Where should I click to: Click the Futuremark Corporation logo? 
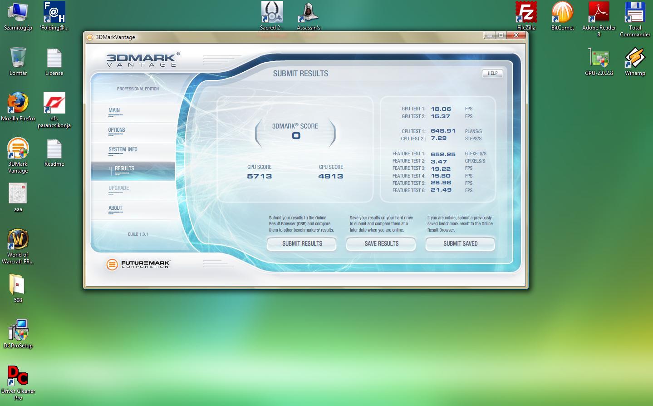tap(137, 264)
